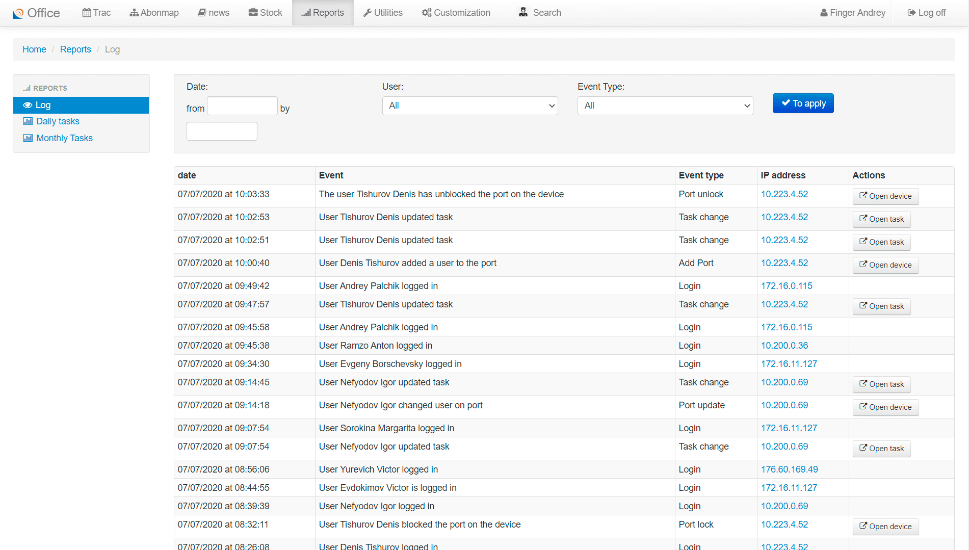Go to Reports breadcrumb
This screenshot has width=969, height=550.
click(x=75, y=49)
